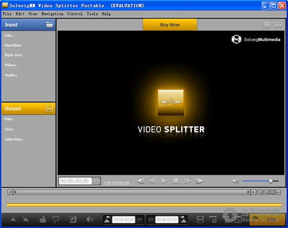Click the Buy Now button
Screen dimensions: 288x228
pos(170,24)
